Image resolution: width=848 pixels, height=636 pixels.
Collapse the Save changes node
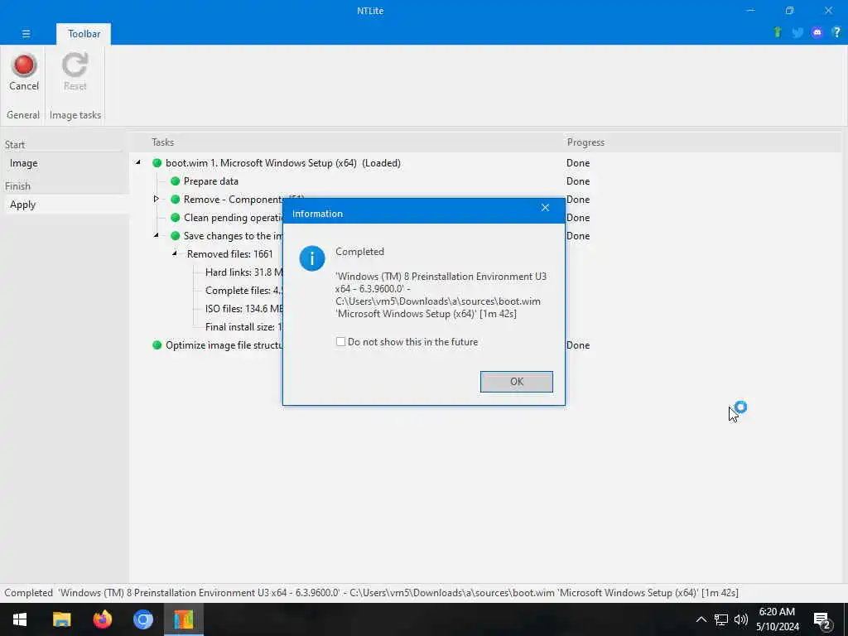point(157,235)
